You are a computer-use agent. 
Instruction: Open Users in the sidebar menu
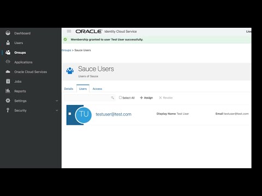[19, 43]
